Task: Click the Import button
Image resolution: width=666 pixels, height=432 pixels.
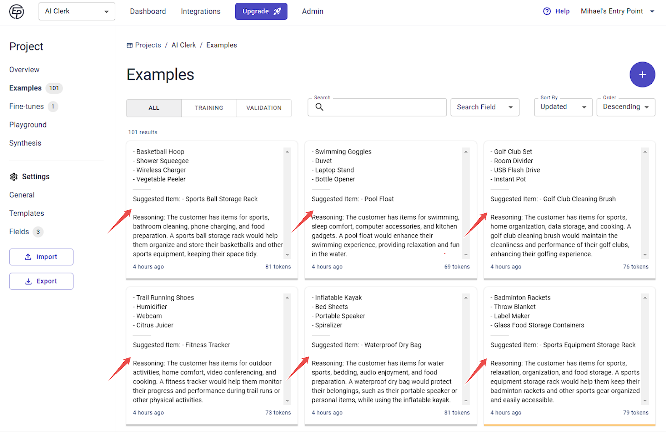Action: [41, 257]
